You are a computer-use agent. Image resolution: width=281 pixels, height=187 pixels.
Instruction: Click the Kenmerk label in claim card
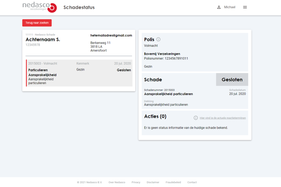(x=83, y=64)
